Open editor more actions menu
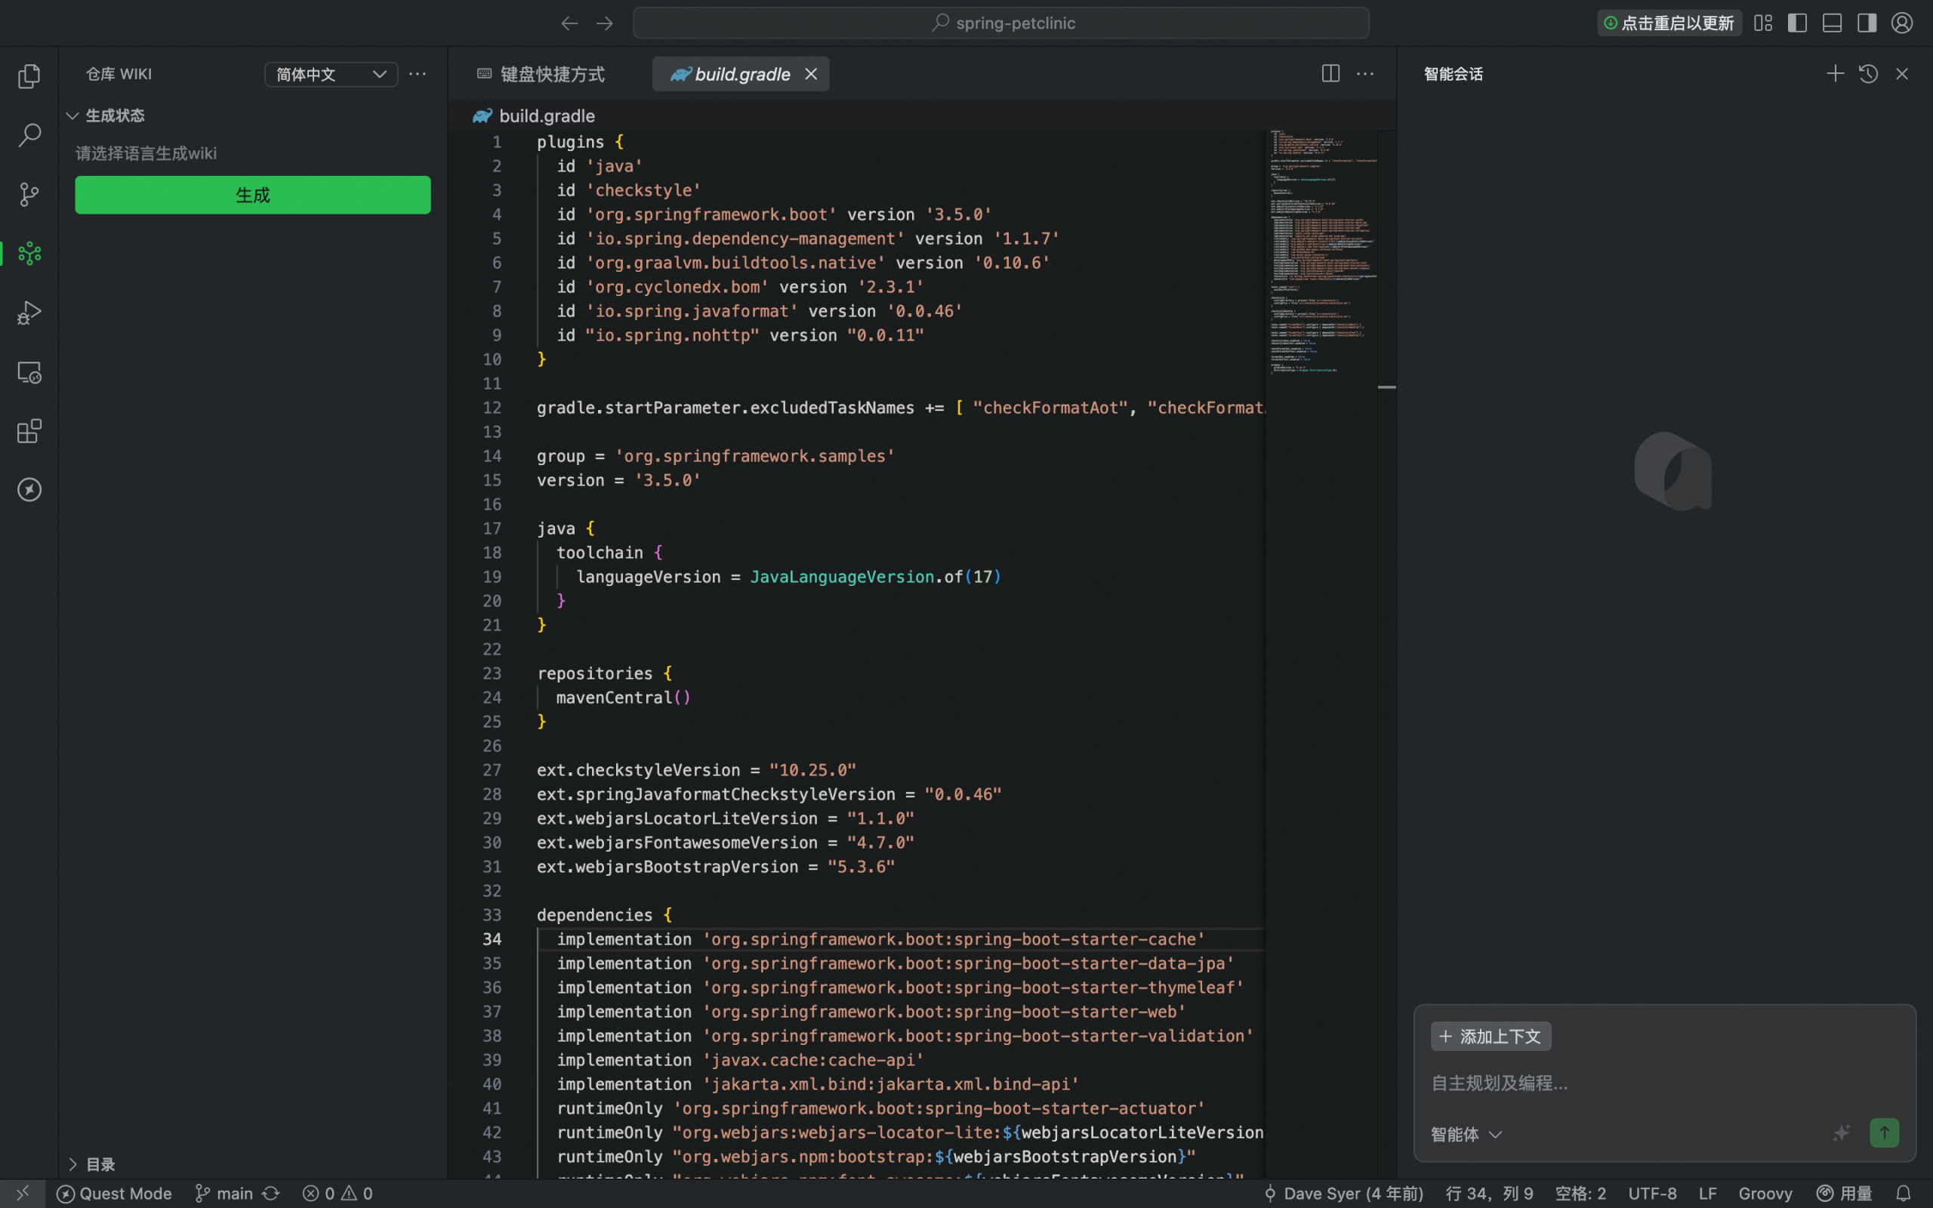 click(1365, 73)
